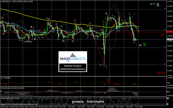Click the Vladimir Sivashov name text

point(73,66)
